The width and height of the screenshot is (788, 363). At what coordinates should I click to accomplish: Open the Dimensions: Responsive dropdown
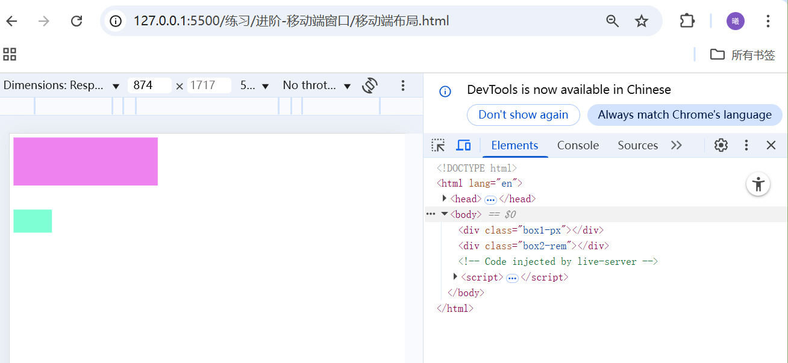pos(61,85)
